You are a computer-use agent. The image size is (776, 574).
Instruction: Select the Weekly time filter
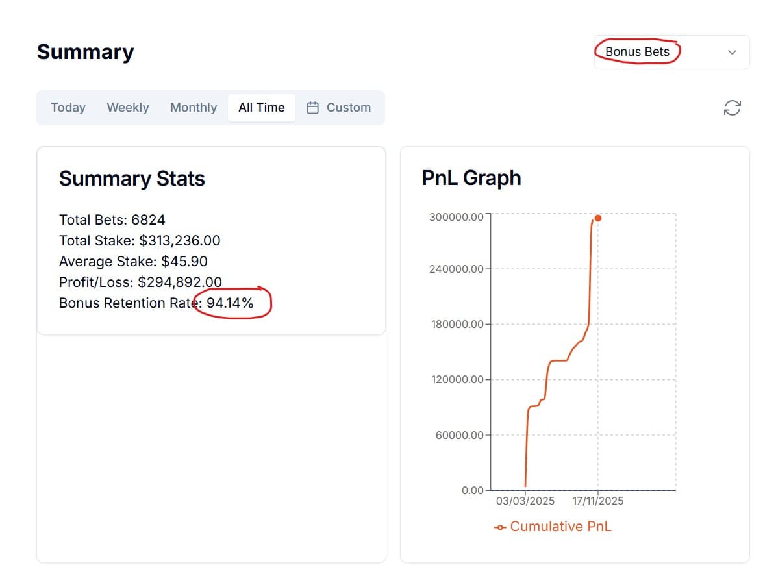128,108
